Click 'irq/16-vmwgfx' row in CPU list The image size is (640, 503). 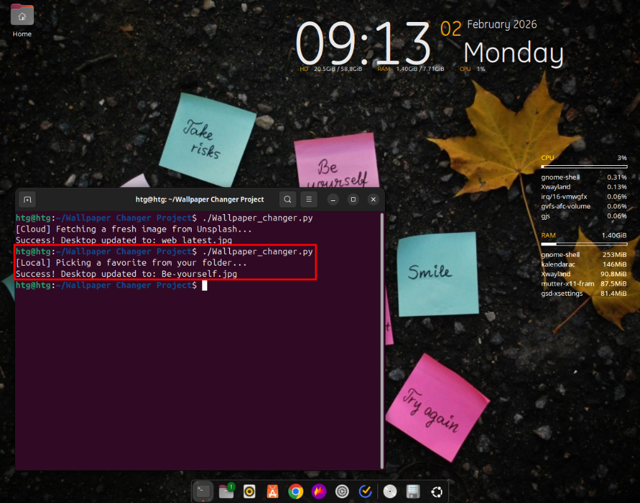(583, 197)
